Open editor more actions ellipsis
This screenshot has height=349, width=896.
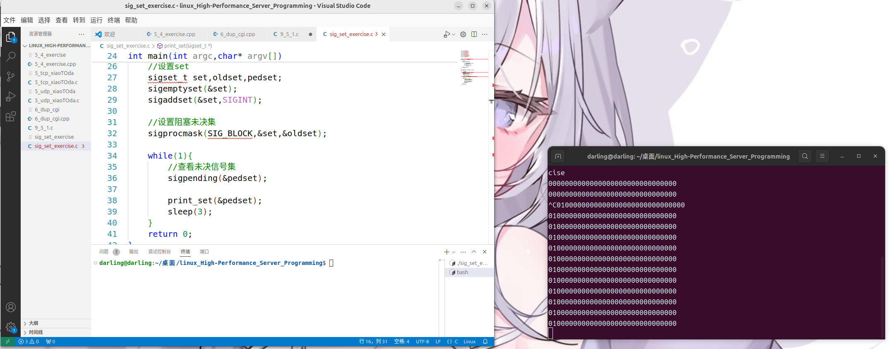[x=485, y=34]
